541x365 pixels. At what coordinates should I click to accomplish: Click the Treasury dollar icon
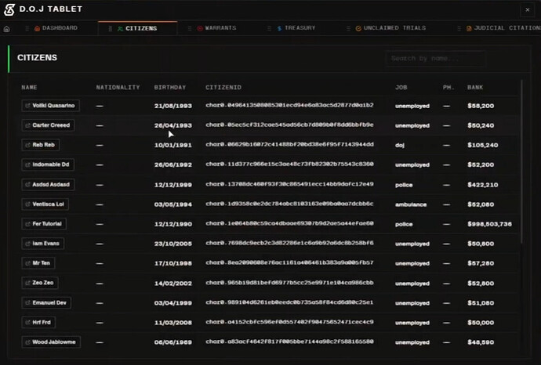(x=279, y=28)
